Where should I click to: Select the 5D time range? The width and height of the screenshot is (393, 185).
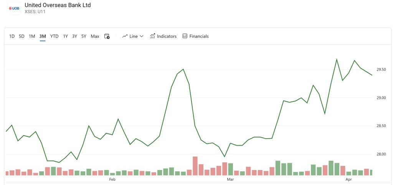[21, 36]
